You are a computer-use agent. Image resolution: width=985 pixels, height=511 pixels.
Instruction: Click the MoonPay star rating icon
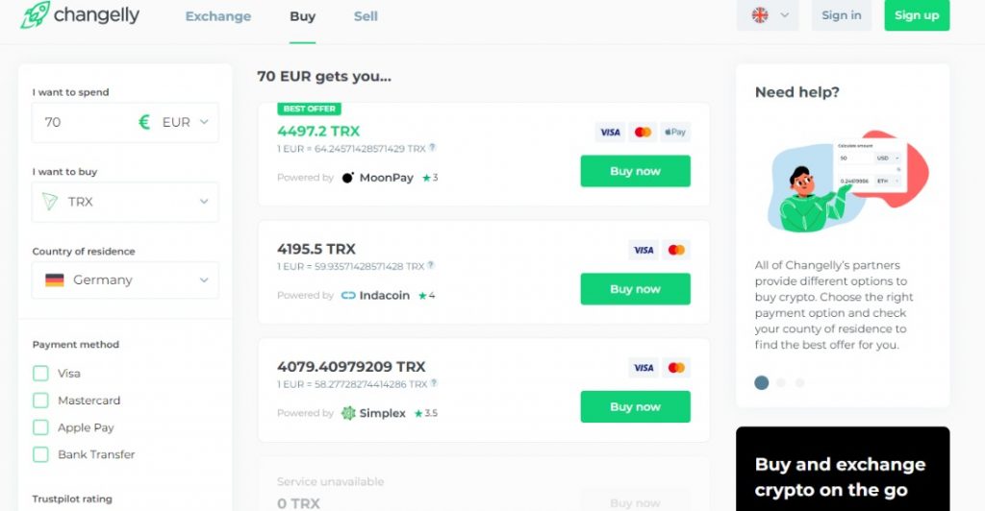click(x=426, y=178)
